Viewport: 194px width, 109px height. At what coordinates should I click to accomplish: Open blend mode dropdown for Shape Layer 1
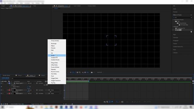30,83
